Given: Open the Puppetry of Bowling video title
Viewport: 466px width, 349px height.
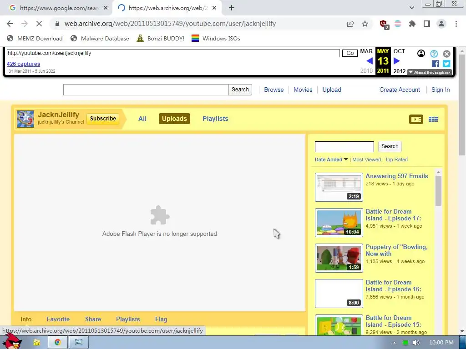Looking at the screenshot, I should (396, 250).
